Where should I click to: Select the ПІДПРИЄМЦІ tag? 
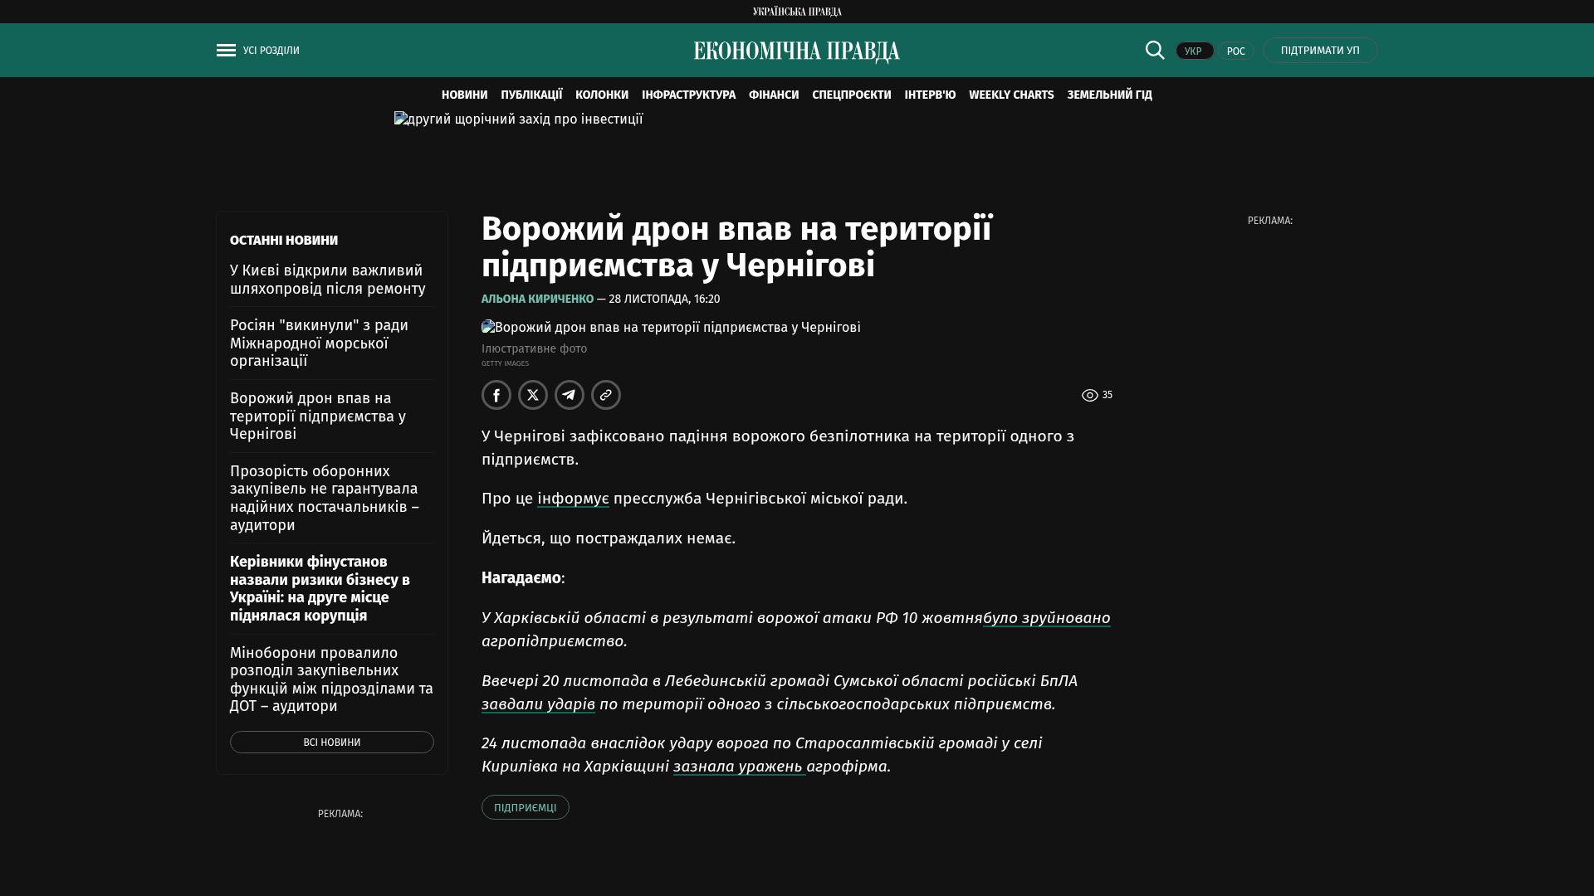pos(525,807)
